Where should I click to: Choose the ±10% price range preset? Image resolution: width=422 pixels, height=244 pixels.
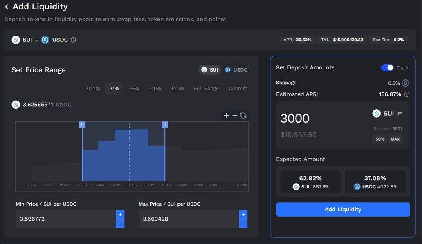click(x=155, y=89)
